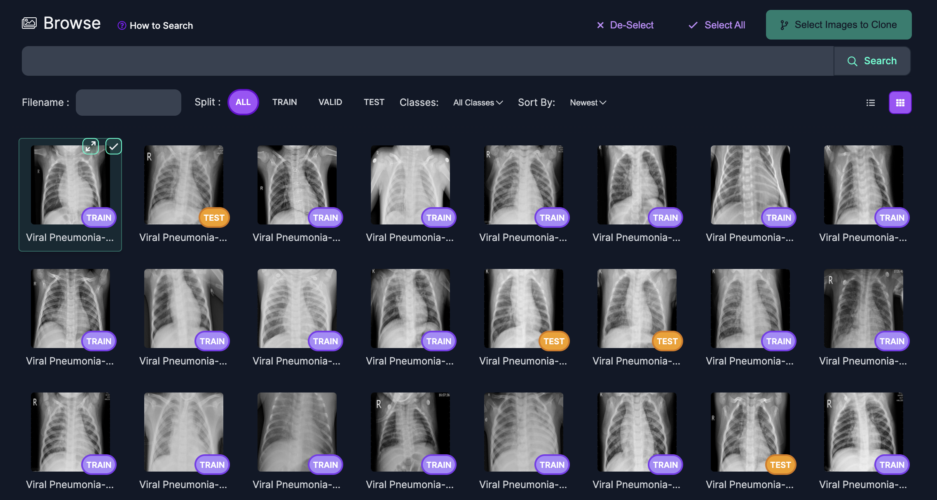Open the How to Search link
The height and width of the screenshot is (500, 937).
pos(161,26)
